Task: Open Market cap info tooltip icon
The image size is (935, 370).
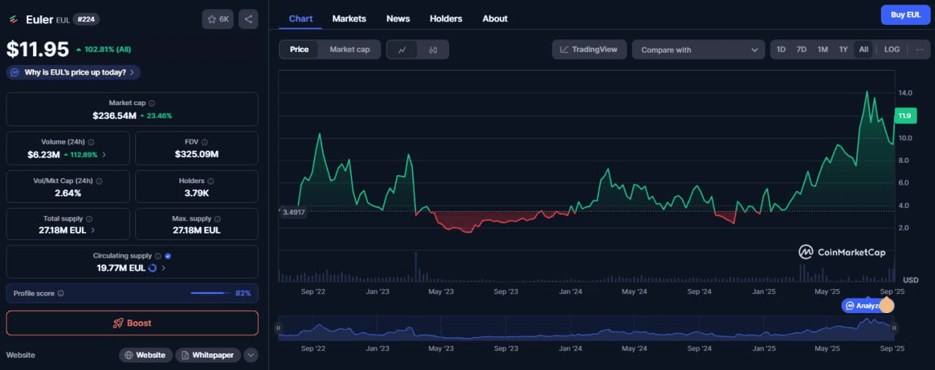Action: click(x=152, y=104)
